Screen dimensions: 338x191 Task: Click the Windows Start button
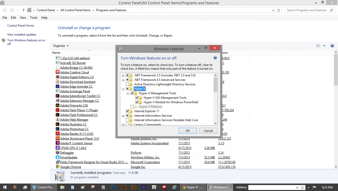[x=5, y=187]
